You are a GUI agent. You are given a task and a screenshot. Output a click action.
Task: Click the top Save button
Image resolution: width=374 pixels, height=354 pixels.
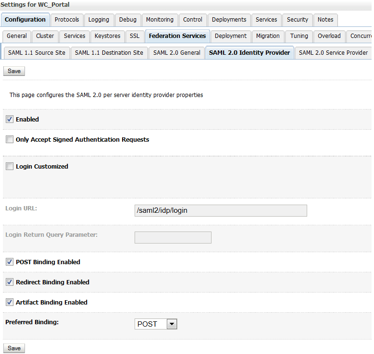click(x=14, y=71)
